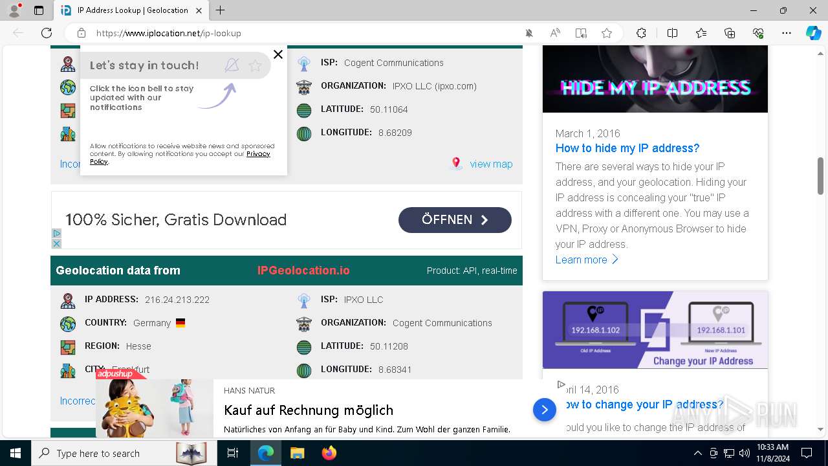Open a new browser tab

221,10
